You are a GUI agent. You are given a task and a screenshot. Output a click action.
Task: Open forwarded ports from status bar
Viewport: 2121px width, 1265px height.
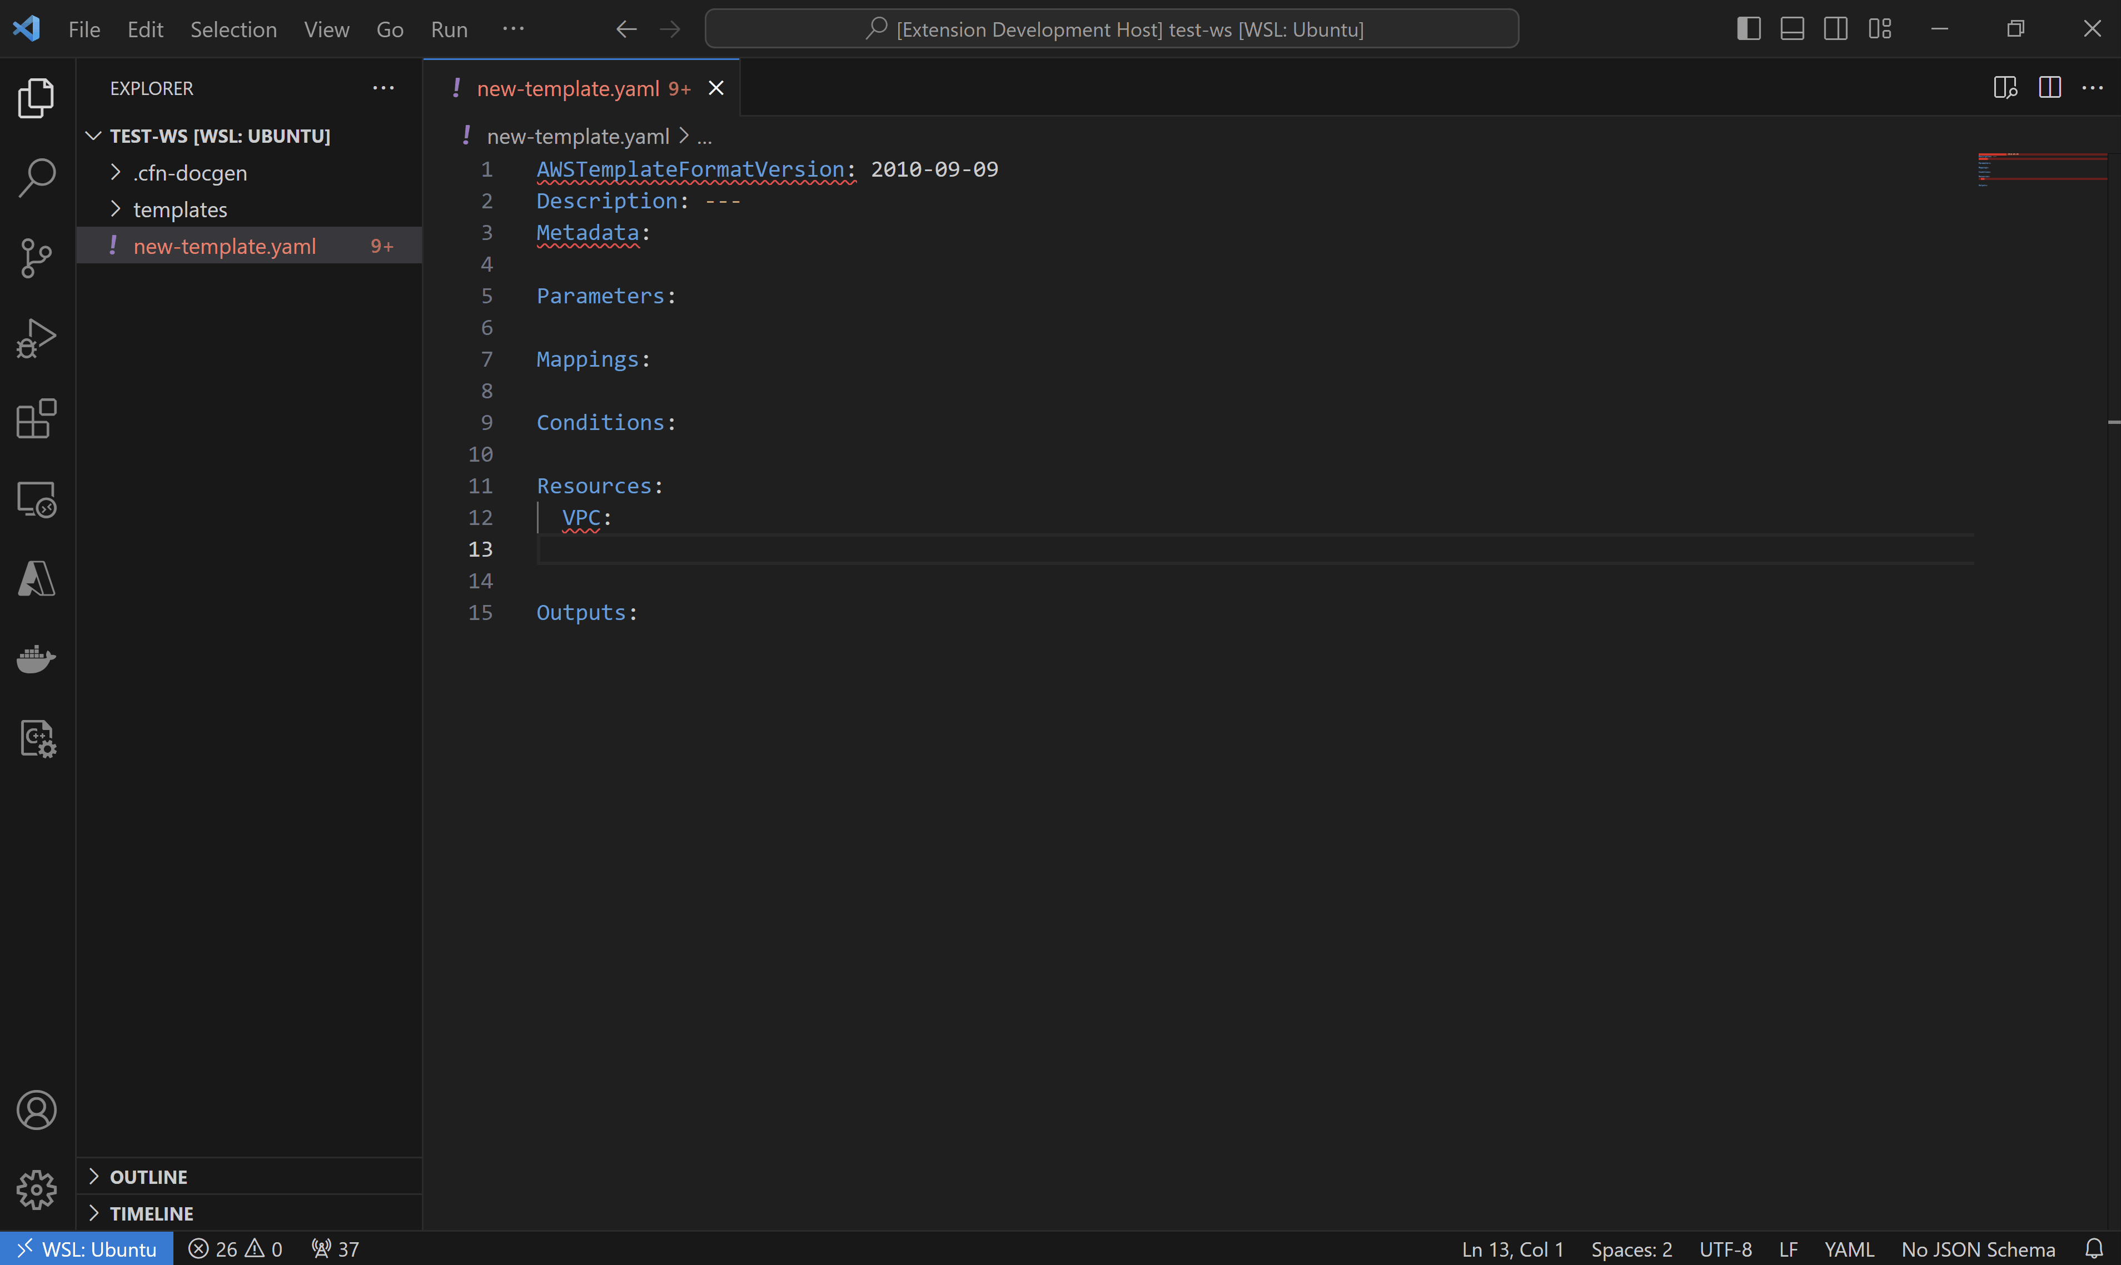click(335, 1248)
